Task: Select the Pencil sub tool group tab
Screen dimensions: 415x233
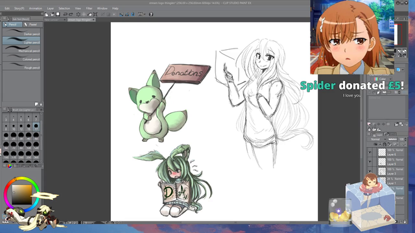Action: click(12, 25)
